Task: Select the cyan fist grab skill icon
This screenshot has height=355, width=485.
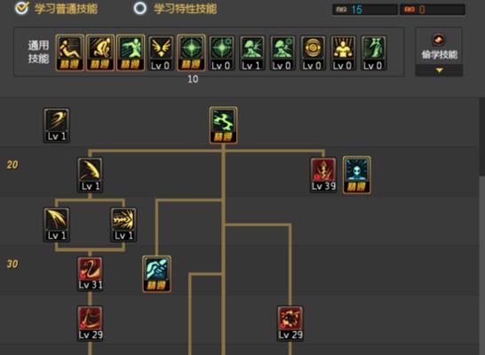Action: (x=156, y=273)
